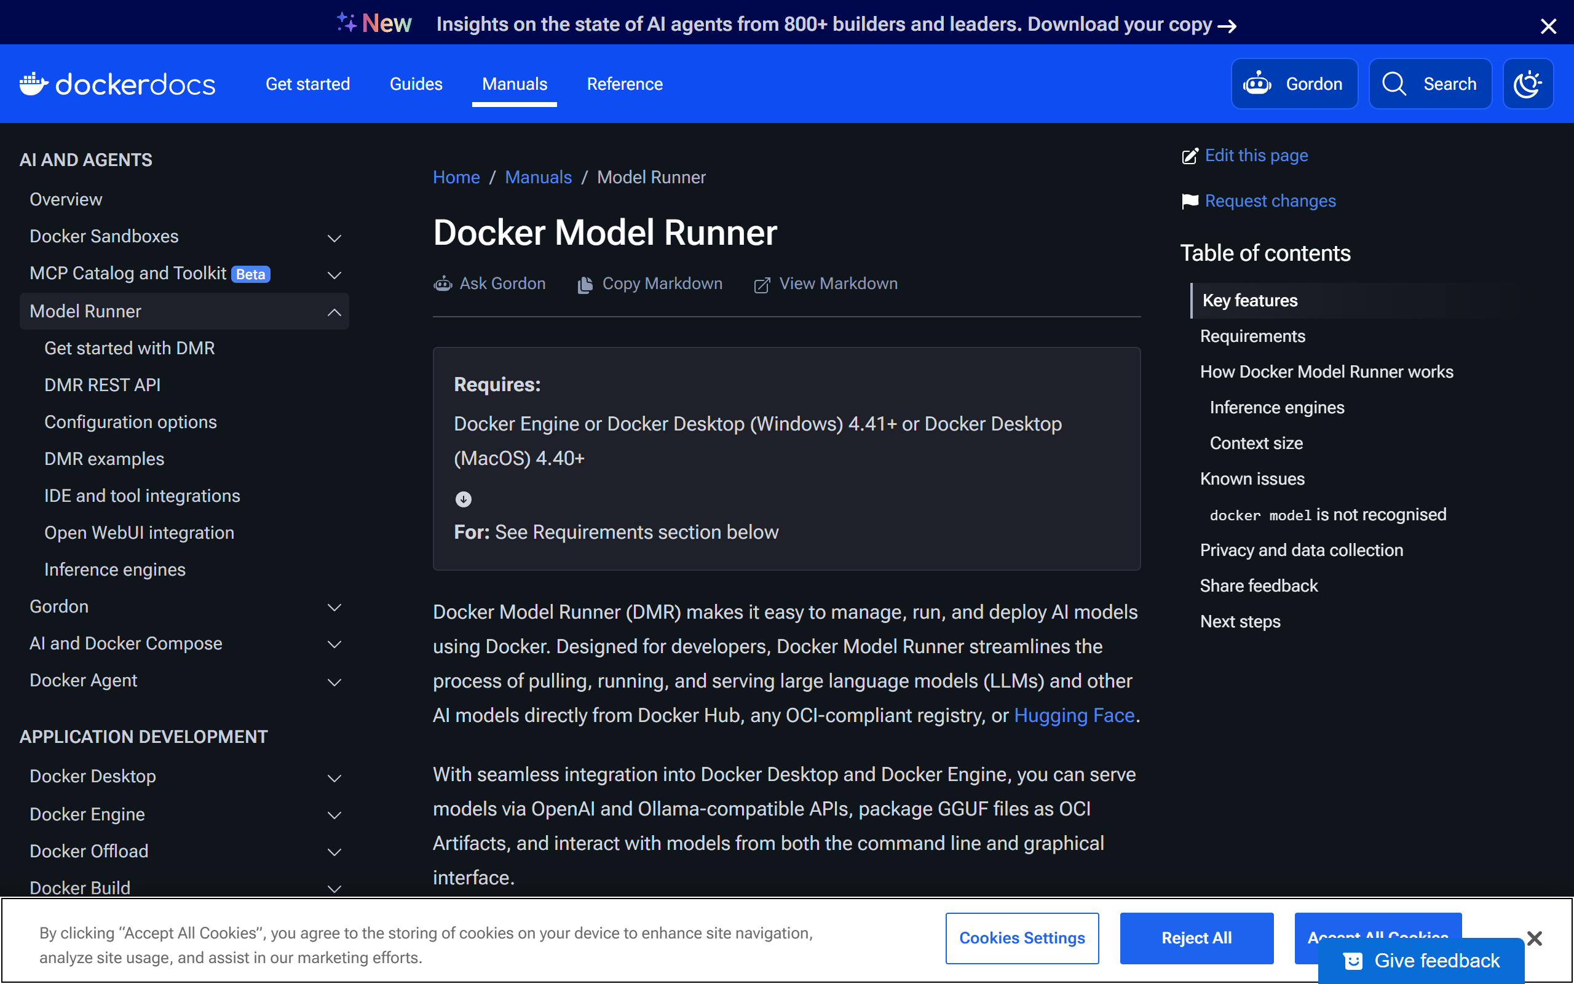Click the Docker Desktop sidebar item
The height and width of the screenshot is (984, 1574).
click(92, 776)
